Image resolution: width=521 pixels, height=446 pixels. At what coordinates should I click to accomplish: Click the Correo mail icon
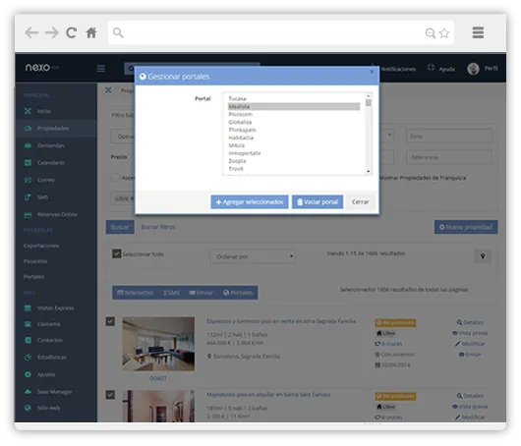point(28,180)
